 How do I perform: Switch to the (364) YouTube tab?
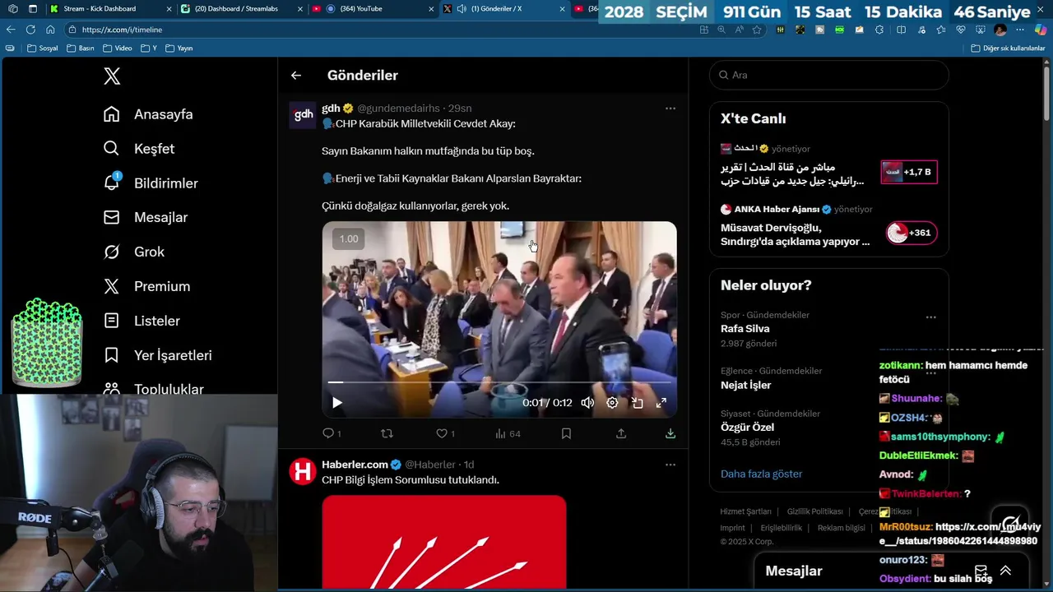coord(374,9)
